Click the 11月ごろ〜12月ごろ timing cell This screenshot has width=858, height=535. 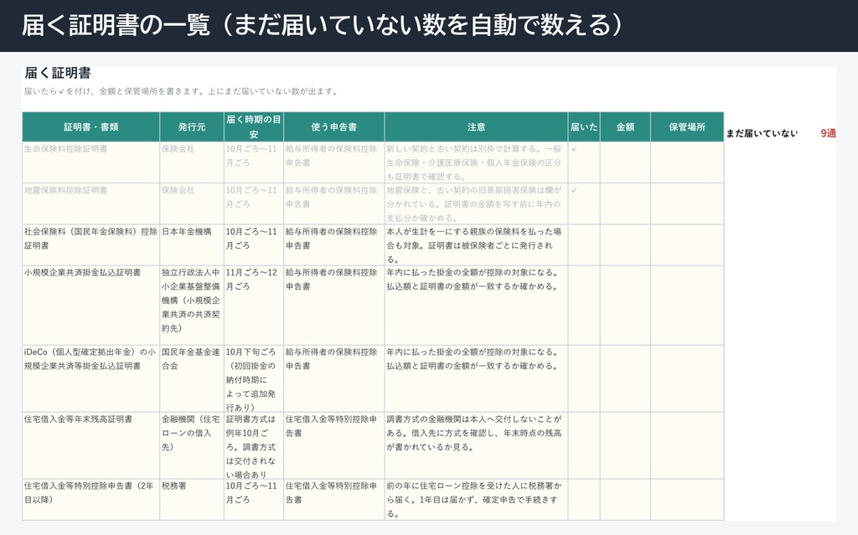(253, 306)
